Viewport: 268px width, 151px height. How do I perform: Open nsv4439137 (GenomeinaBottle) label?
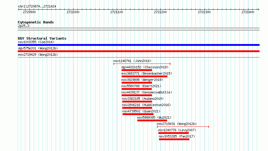click(147, 92)
